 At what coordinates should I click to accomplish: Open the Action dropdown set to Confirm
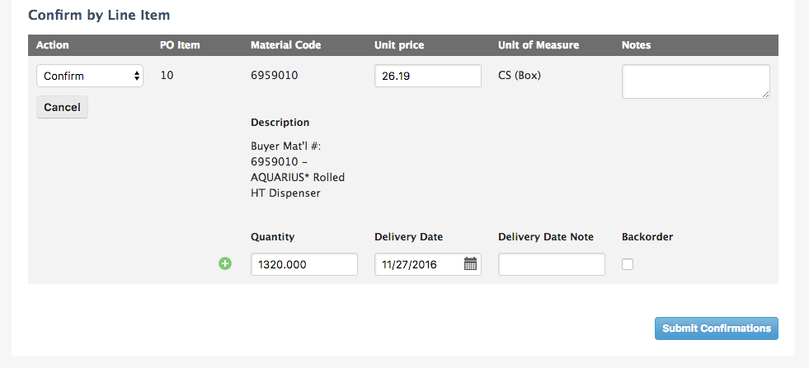click(x=90, y=76)
